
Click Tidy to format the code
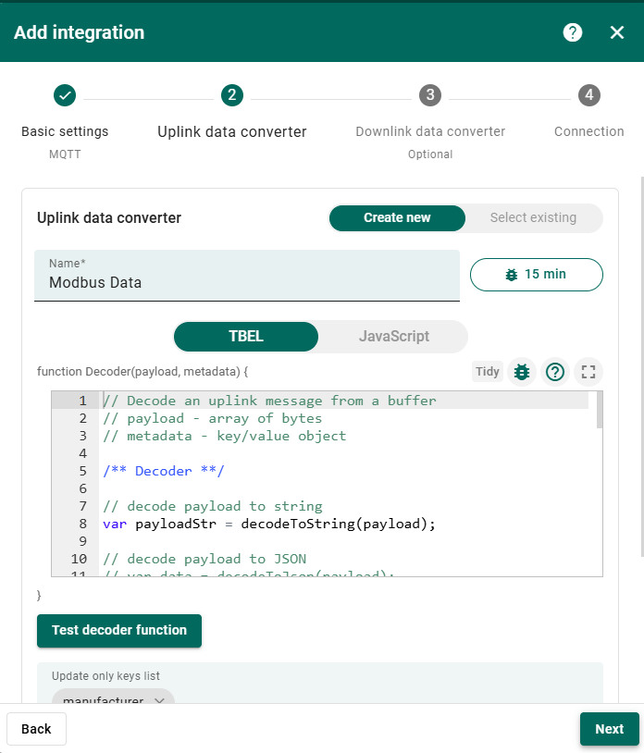click(x=488, y=372)
